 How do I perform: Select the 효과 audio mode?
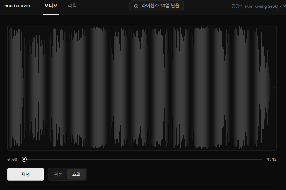coord(76,174)
